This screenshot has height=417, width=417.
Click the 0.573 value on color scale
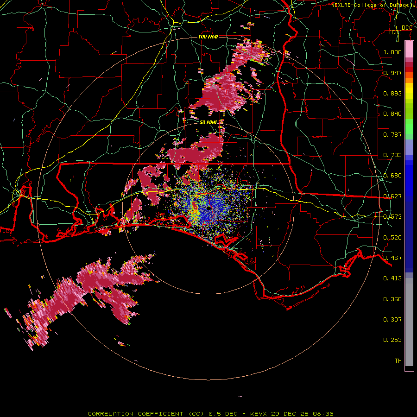pyautogui.click(x=392, y=217)
